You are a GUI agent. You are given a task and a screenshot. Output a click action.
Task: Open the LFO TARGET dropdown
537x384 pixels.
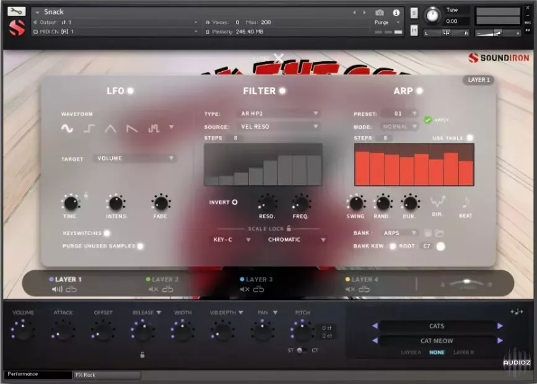(x=134, y=158)
